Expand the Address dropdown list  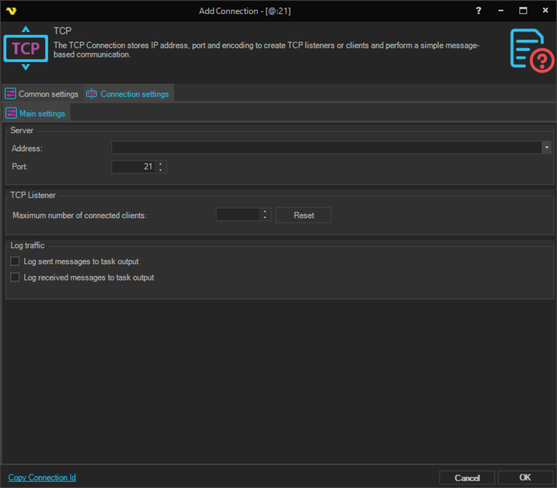pyautogui.click(x=547, y=147)
